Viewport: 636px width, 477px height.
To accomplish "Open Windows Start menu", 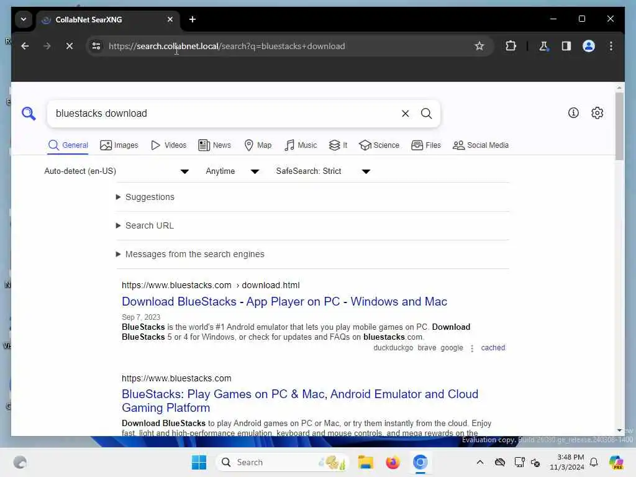I will click(x=199, y=462).
